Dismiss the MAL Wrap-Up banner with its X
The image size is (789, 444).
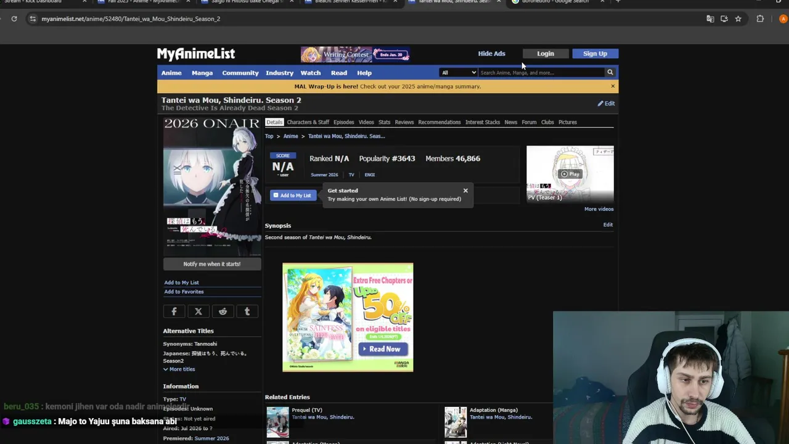click(x=613, y=86)
